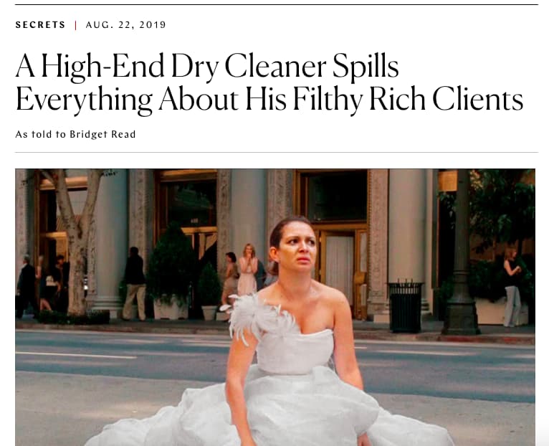Click the word "Everything" in the headline
This screenshot has height=446, width=549.
pos(84,100)
